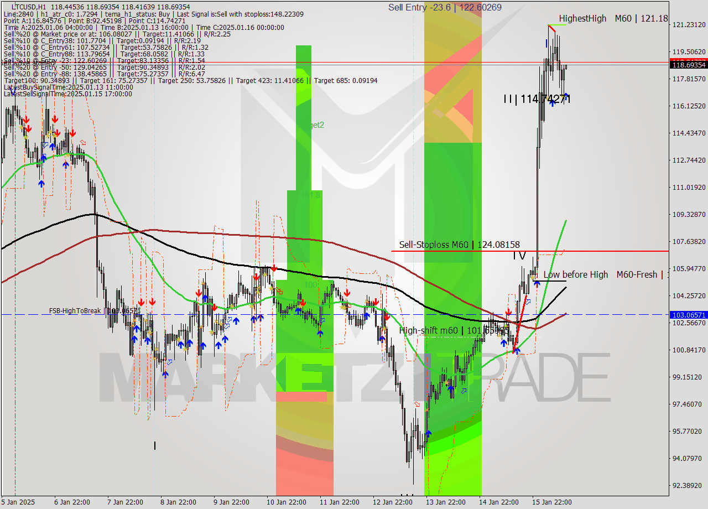
Task: Click the 104.24250 price scale label
Action: (688, 295)
